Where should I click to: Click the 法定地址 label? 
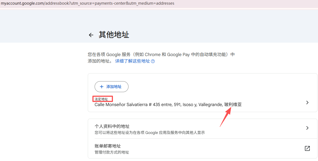point(101,99)
